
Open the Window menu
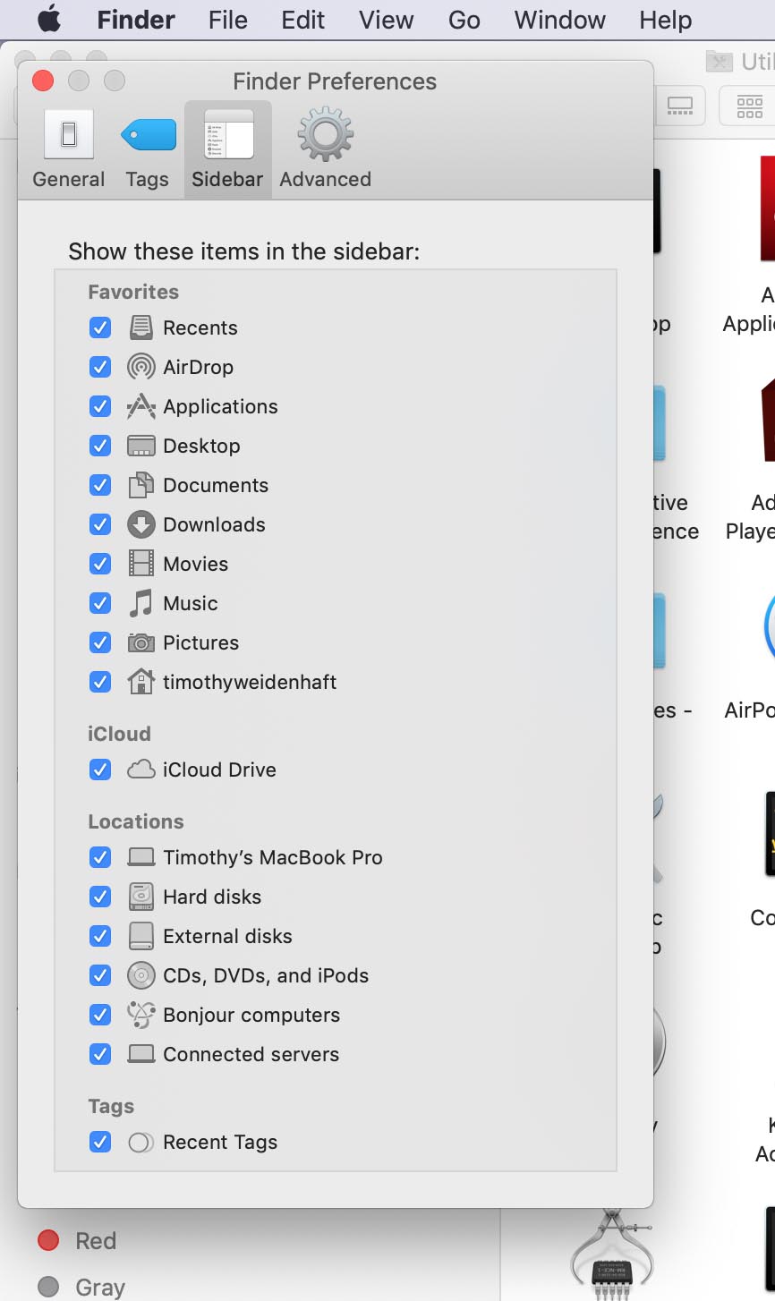tap(560, 20)
